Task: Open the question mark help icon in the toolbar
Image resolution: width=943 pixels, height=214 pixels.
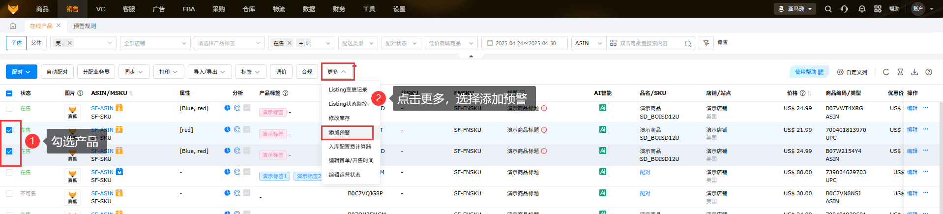Action: 929,72
